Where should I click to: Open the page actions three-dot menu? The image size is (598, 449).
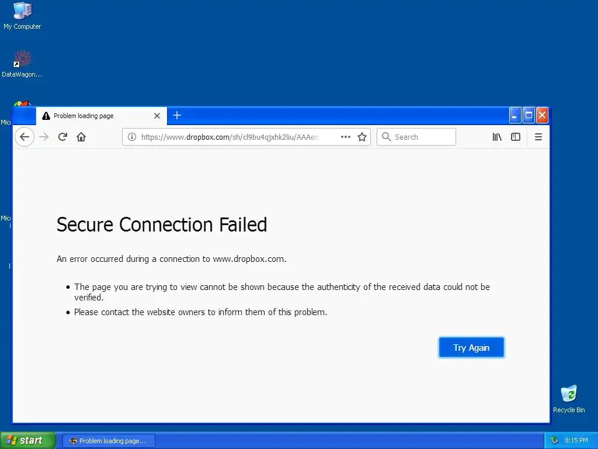(x=346, y=137)
